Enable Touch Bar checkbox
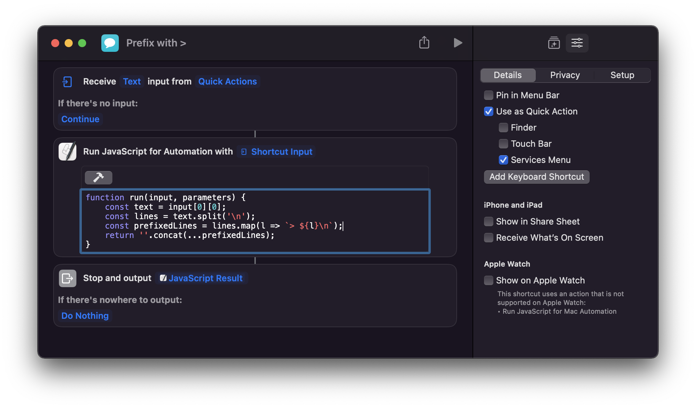Image resolution: width=696 pixels, height=408 pixels. coord(503,144)
